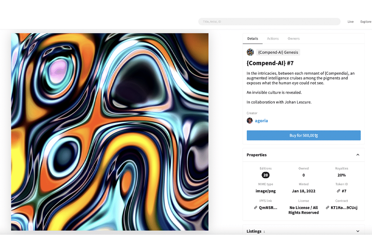
Task: Open agoria's creator profile link
Action: tap(261, 121)
